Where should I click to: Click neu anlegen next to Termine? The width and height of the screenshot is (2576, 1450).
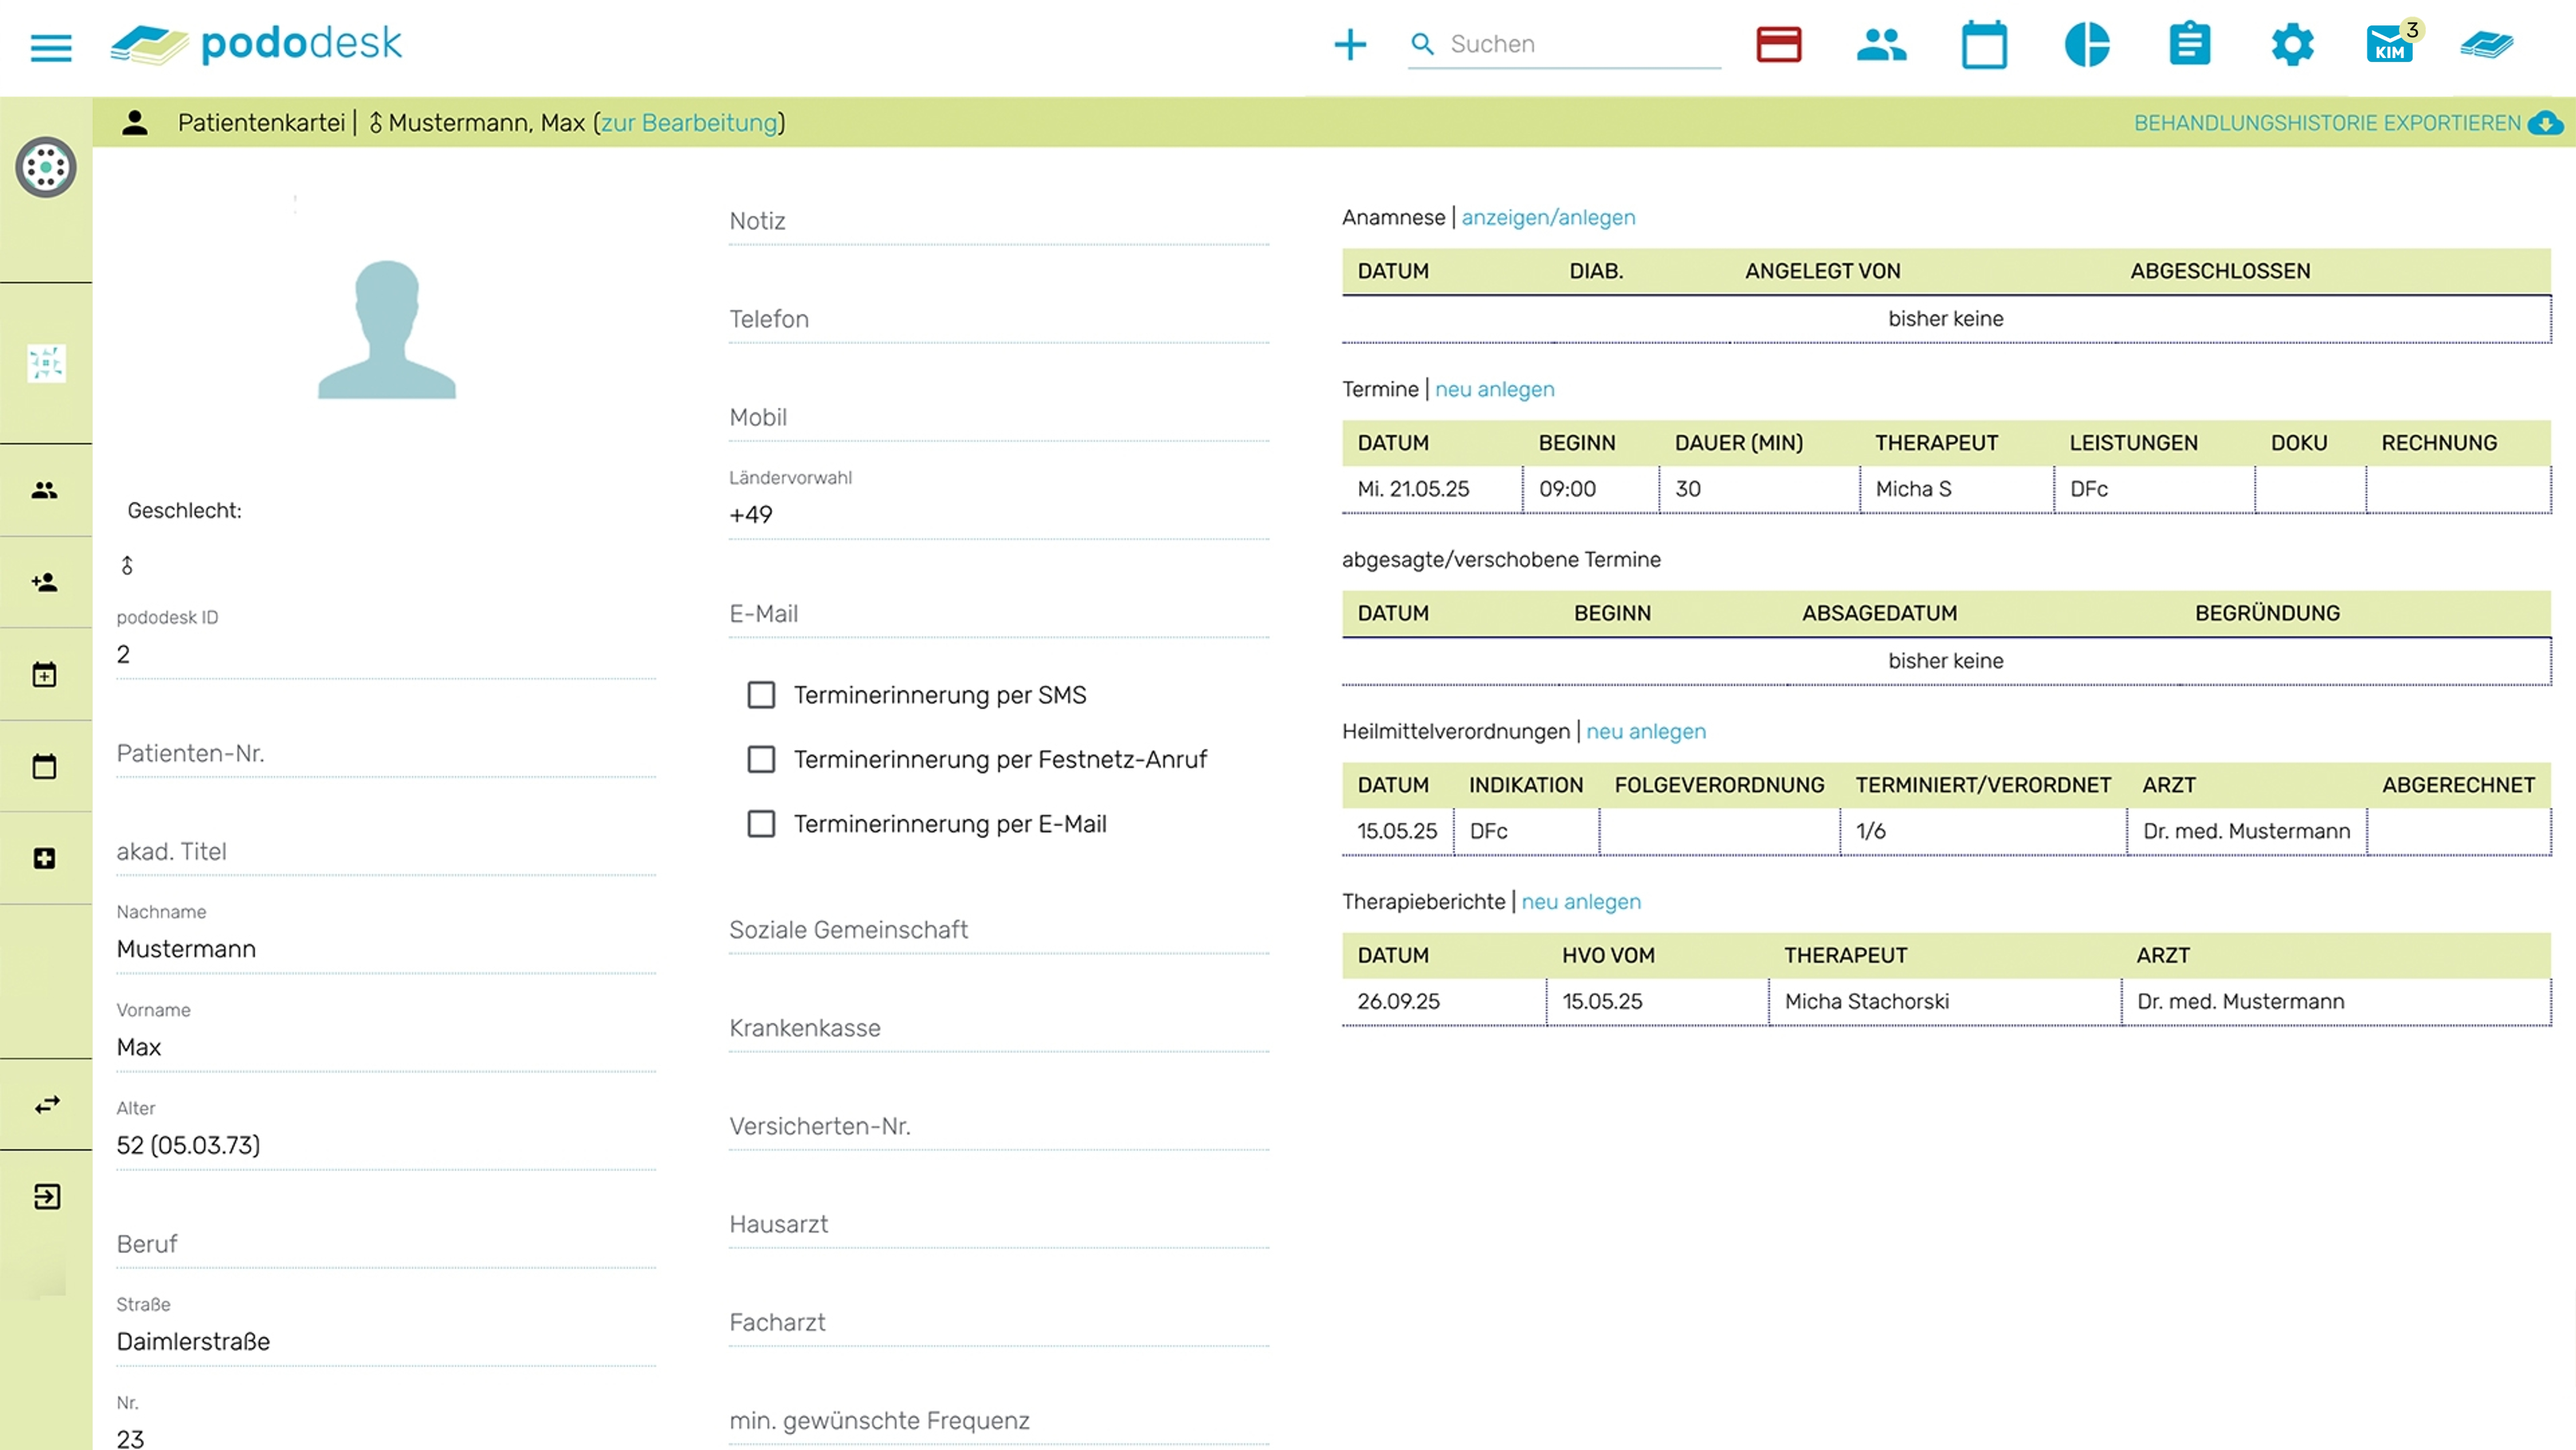point(1494,389)
